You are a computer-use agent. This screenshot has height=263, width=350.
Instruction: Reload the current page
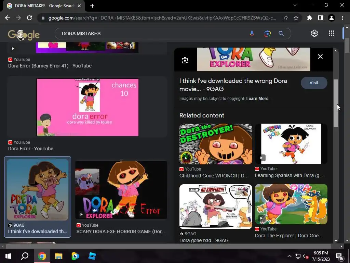pos(29,18)
